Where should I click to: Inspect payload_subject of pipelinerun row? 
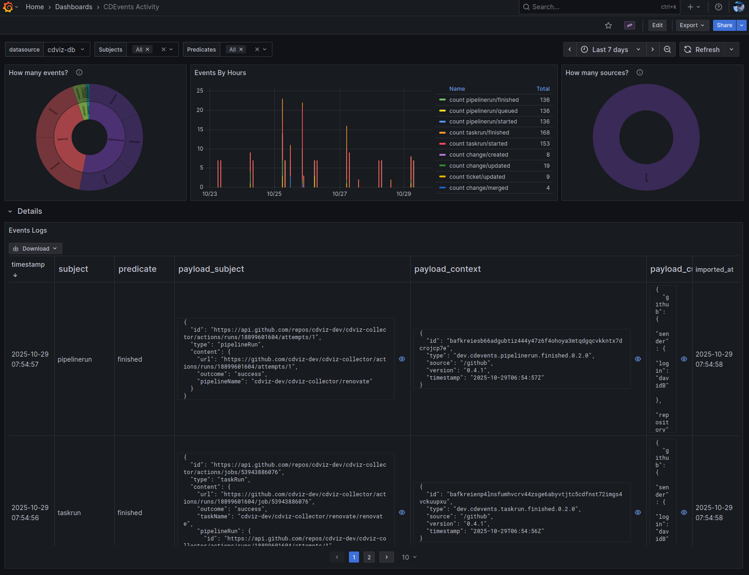(x=402, y=359)
